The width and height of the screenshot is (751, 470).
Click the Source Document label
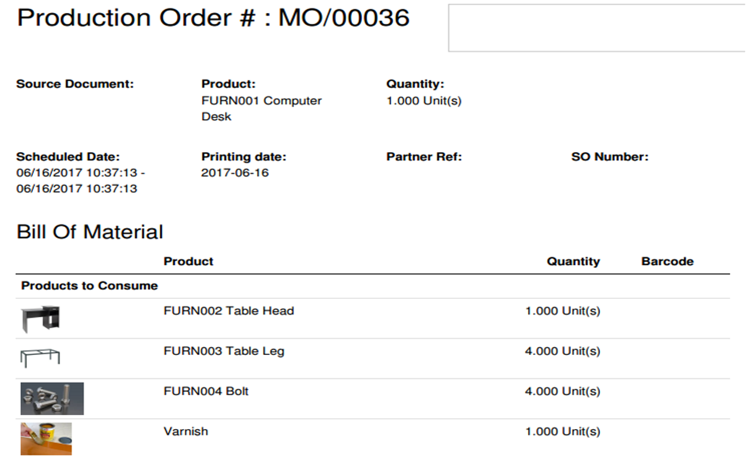[x=75, y=84]
